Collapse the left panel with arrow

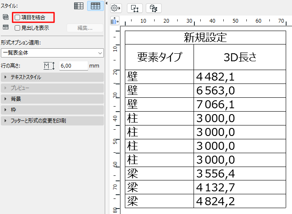[x=106, y=3]
